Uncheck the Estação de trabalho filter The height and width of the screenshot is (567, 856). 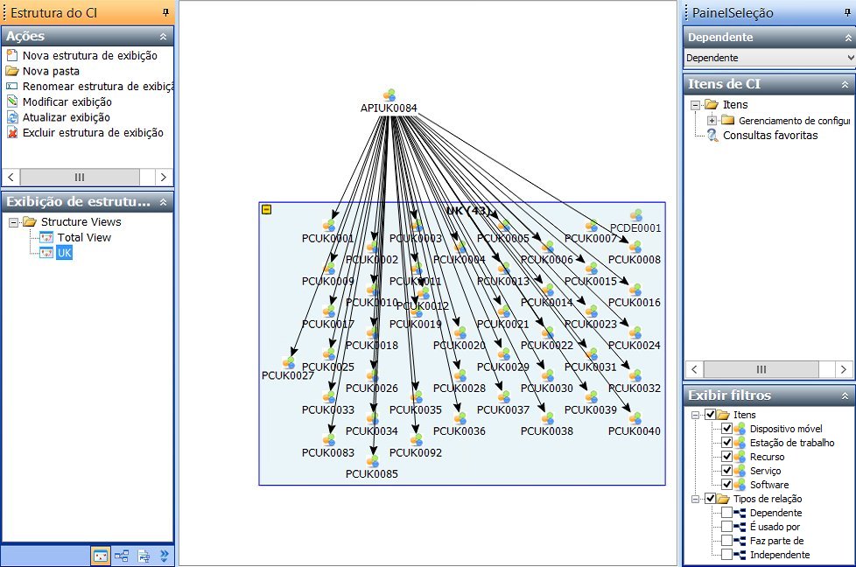tap(726, 443)
